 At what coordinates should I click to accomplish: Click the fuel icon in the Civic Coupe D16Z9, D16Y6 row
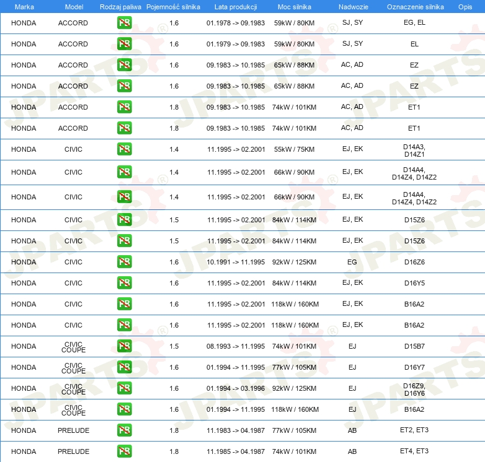124,388
